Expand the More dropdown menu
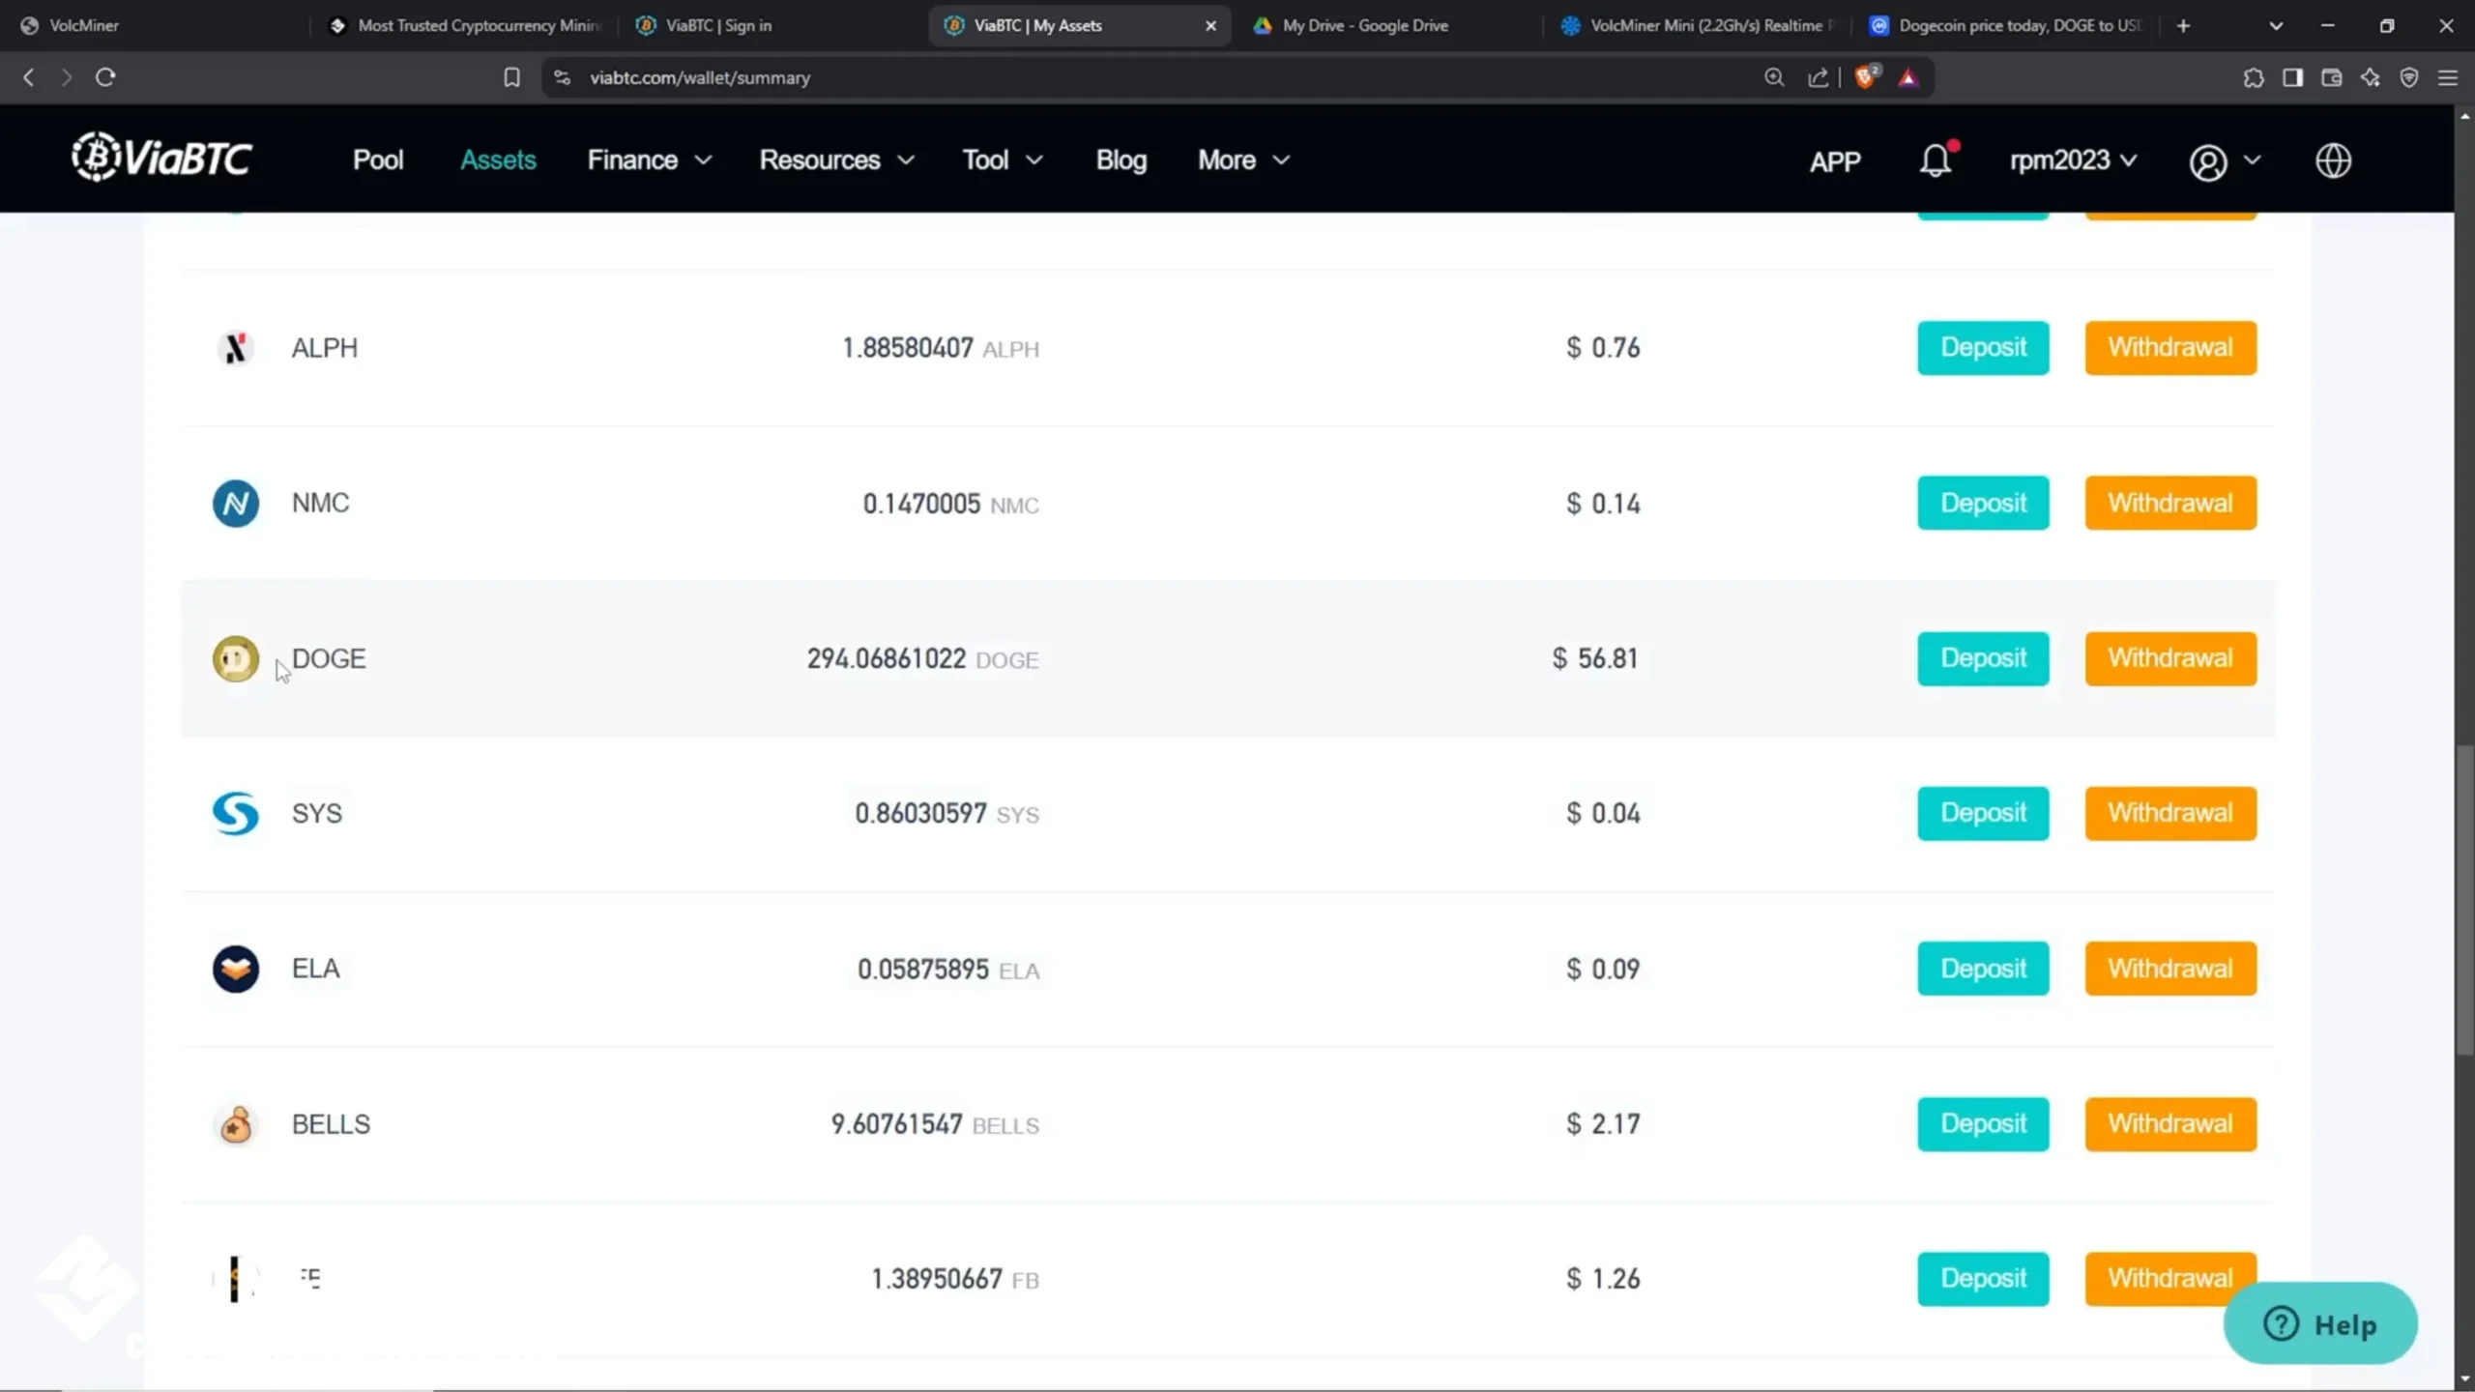 click(x=1244, y=159)
